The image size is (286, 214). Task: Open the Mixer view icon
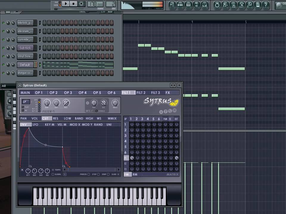pyautogui.click(x=205, y=5)
